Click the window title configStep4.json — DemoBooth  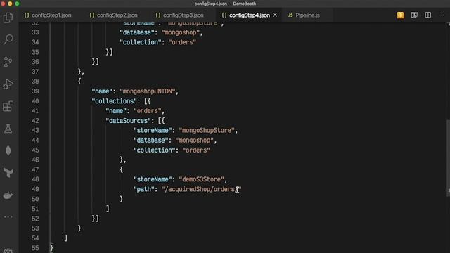(225, 4)
